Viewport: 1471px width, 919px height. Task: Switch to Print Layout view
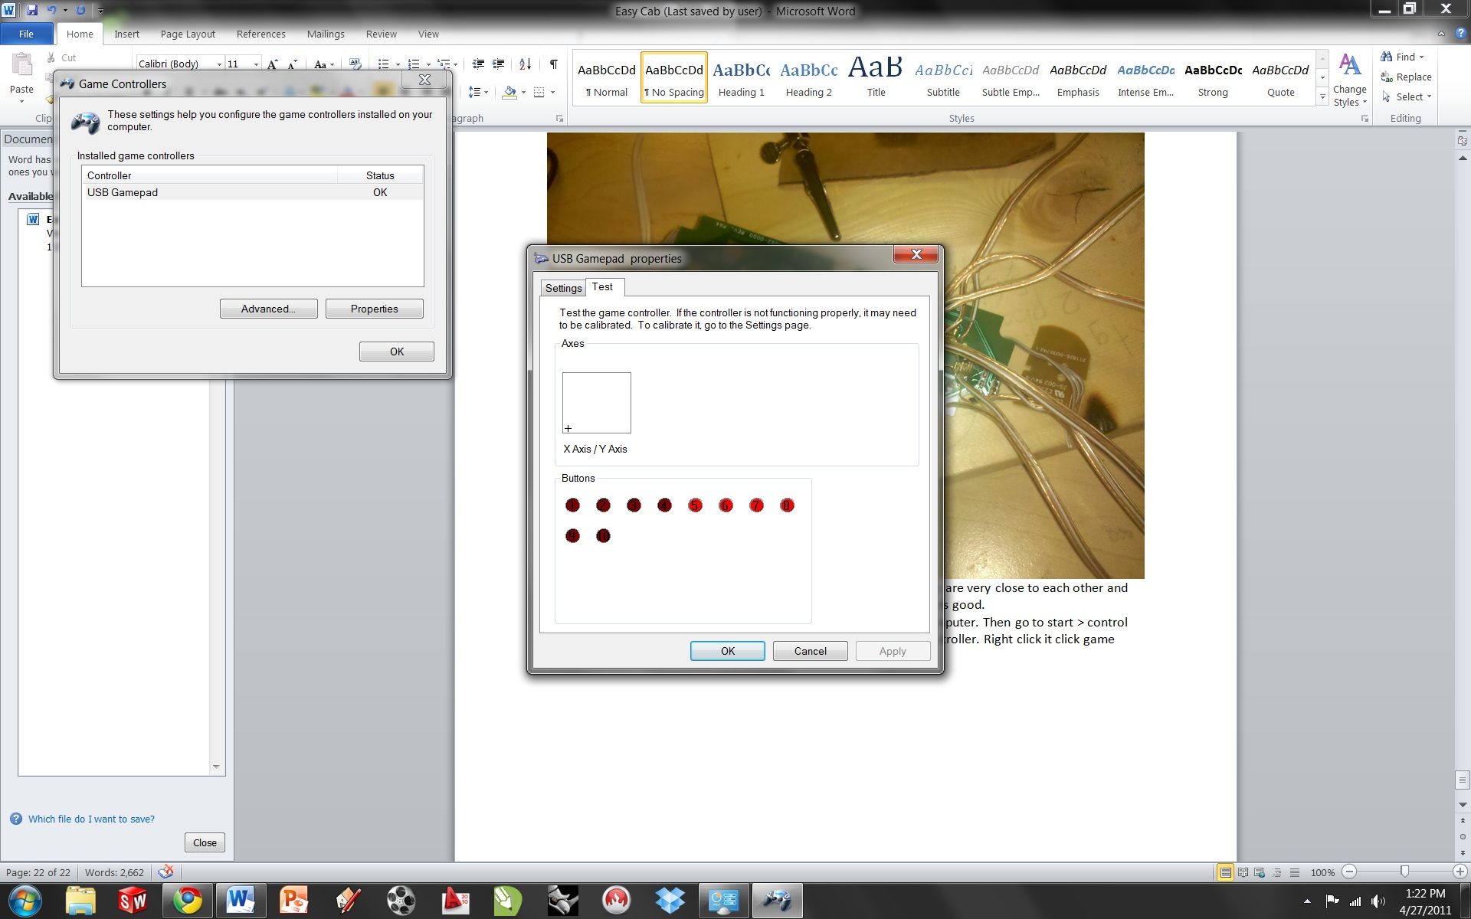[x=1225, y=872]
